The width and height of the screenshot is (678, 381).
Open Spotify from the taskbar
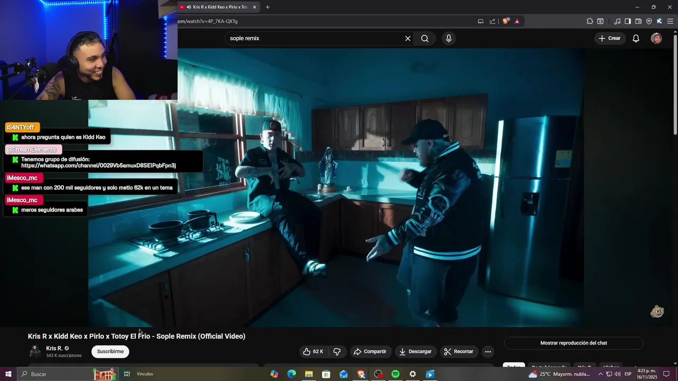[x=395, y=374]
